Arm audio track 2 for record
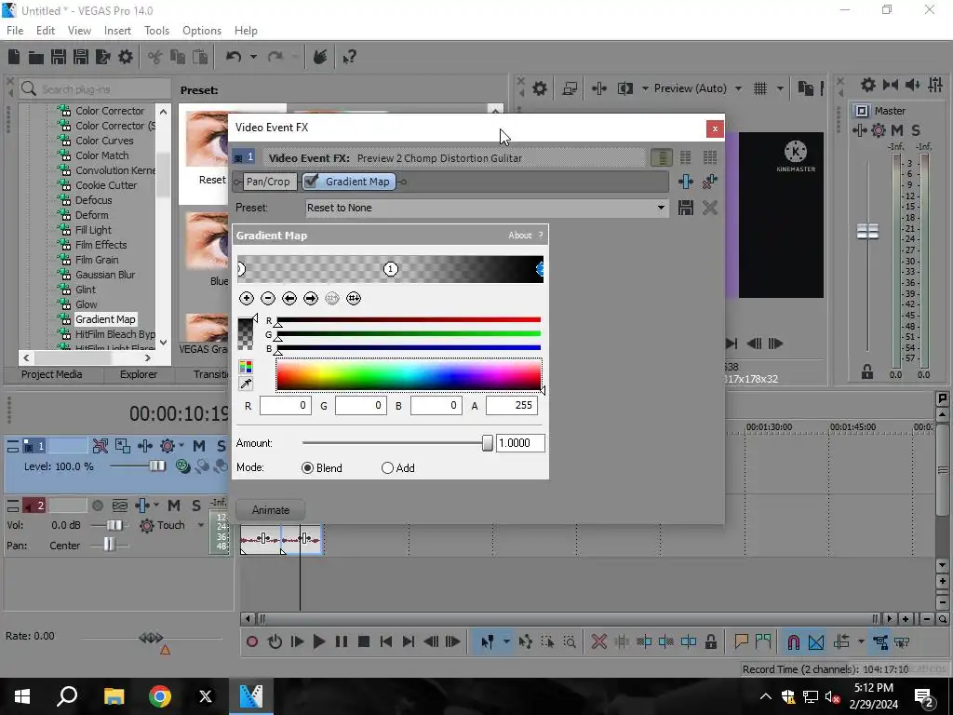This screenshot has height=715, width=953. click(x=97, y=506)
